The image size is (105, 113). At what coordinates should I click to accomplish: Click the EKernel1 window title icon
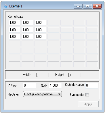click(6, 6)
